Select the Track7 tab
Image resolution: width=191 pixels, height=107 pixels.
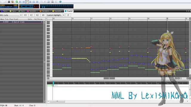point(69,11)
